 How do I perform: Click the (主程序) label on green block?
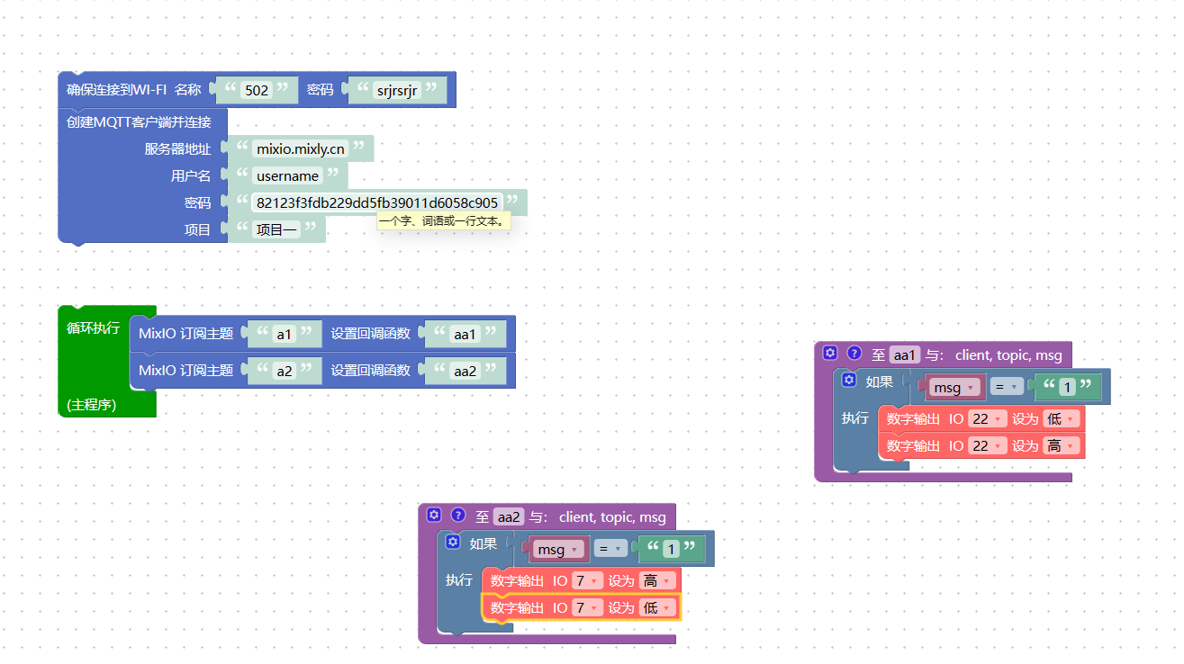pos(92,405)
